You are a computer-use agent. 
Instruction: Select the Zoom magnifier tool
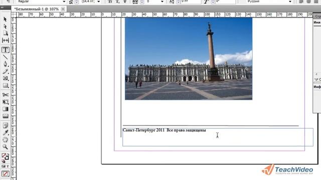6,147
